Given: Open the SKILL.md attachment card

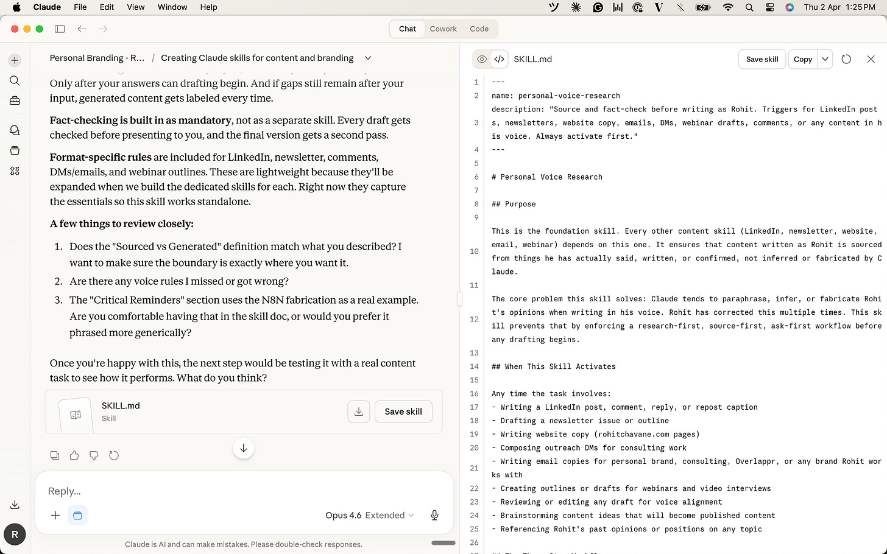Looking at the screenshot, I should point(244,412).
